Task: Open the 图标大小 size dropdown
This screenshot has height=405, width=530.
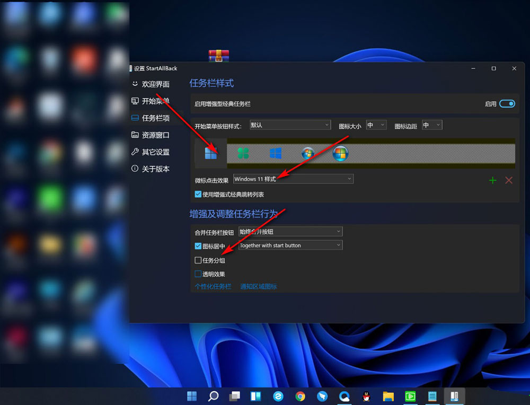Action: coord(377,125)
